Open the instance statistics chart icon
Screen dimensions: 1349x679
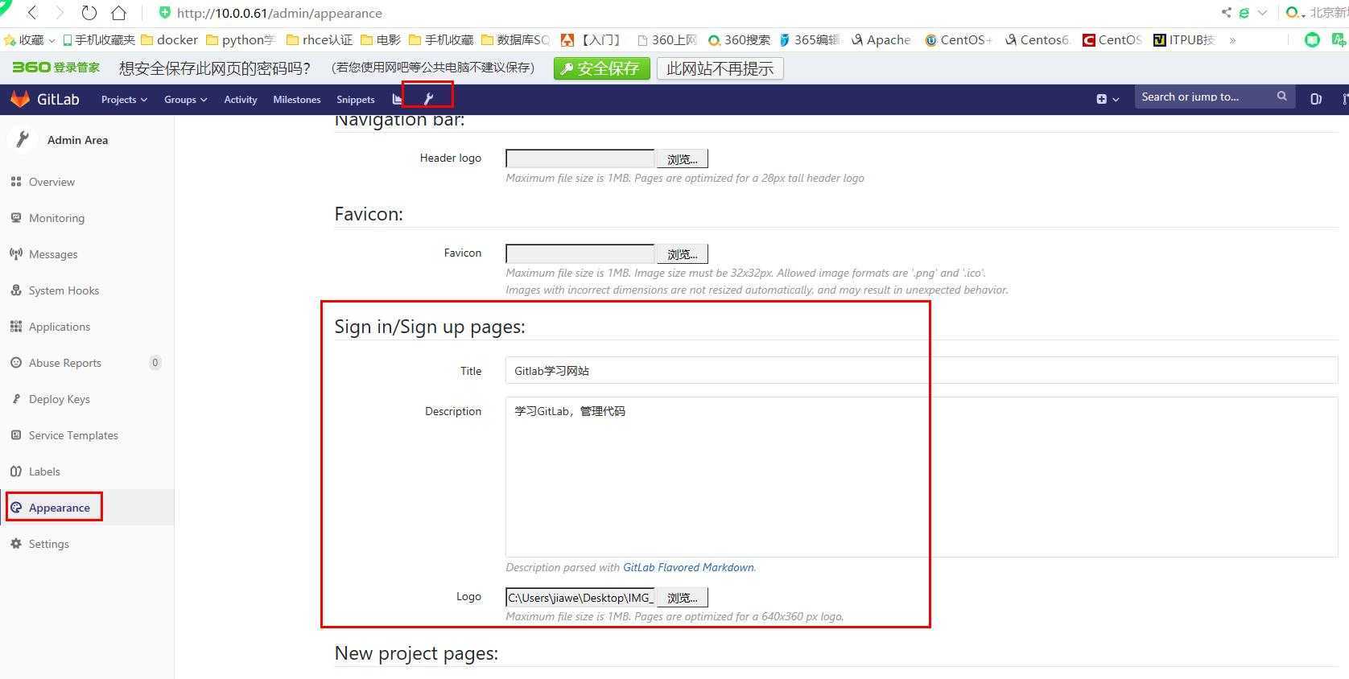(x=397, y=99)
